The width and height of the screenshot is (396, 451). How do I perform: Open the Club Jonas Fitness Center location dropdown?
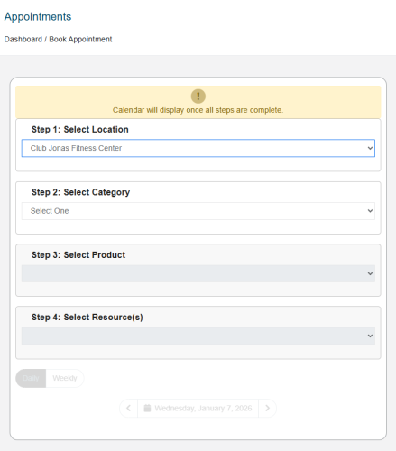[198, 148]
